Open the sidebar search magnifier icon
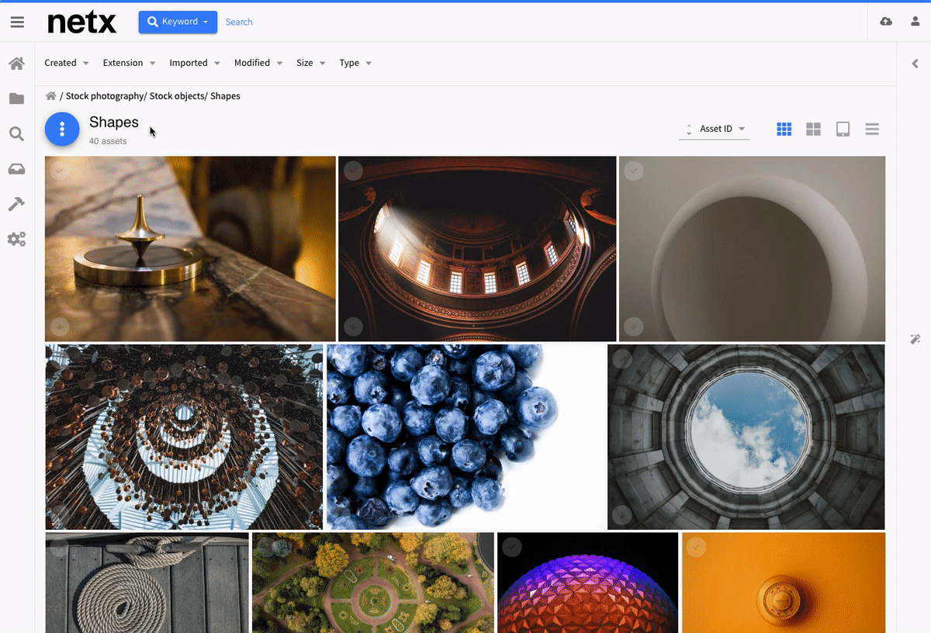931x633 pixels. click(16, 134)
